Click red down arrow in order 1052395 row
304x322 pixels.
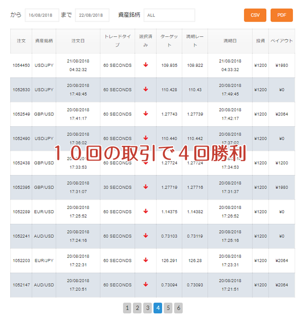pyautogui.click(x=146, y=187)
